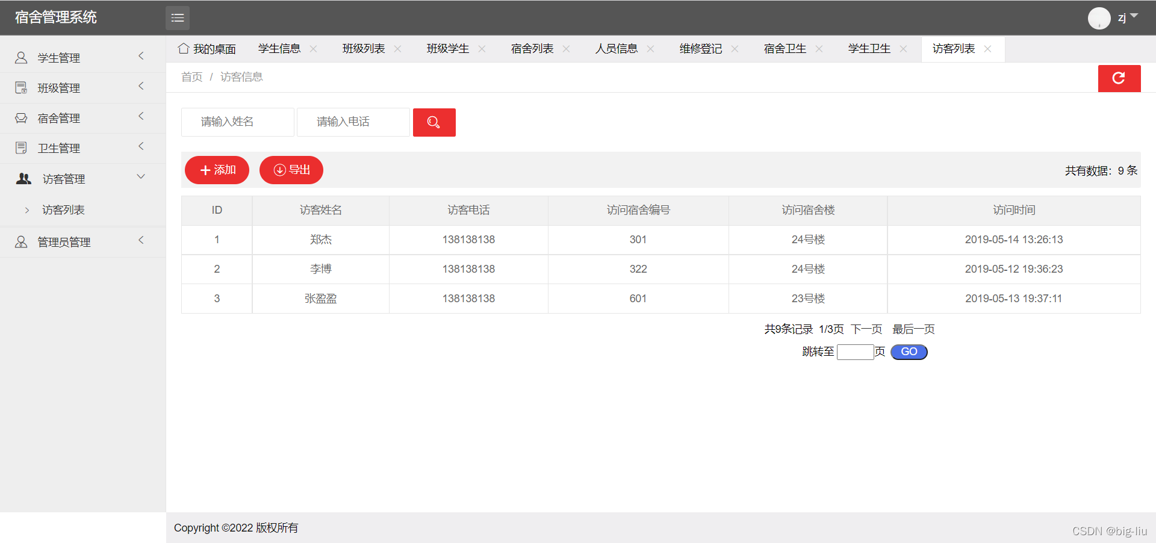Go to 下一页 in pagination
Viewport: 1156px width, 543px height.
click(866, 329)
